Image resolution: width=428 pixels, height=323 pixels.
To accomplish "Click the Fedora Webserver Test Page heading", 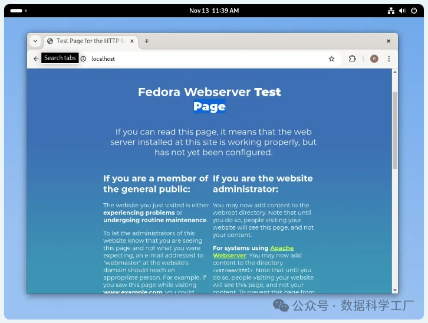I will tap(209, 99).
